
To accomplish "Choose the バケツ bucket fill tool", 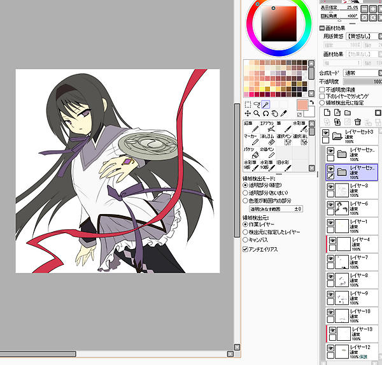I will click(x=251, y=152).
